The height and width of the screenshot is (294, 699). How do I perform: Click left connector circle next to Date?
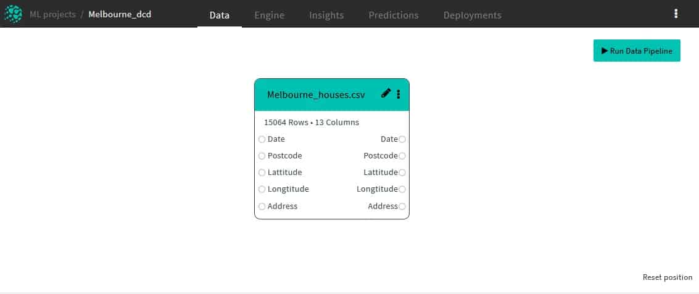point(262,139)
